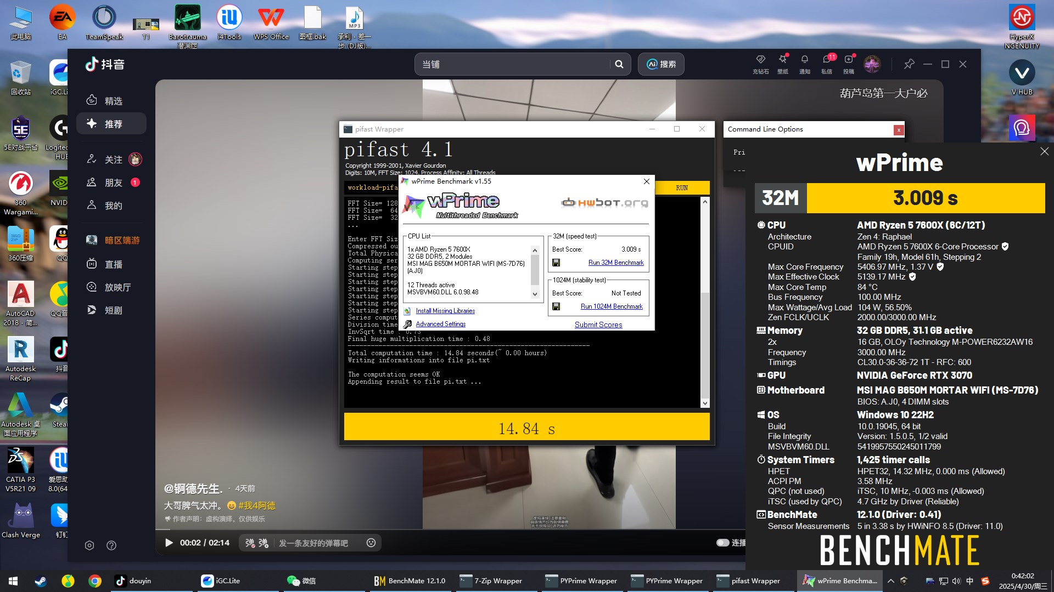Open 通知 notifications bell

point(805,64)
